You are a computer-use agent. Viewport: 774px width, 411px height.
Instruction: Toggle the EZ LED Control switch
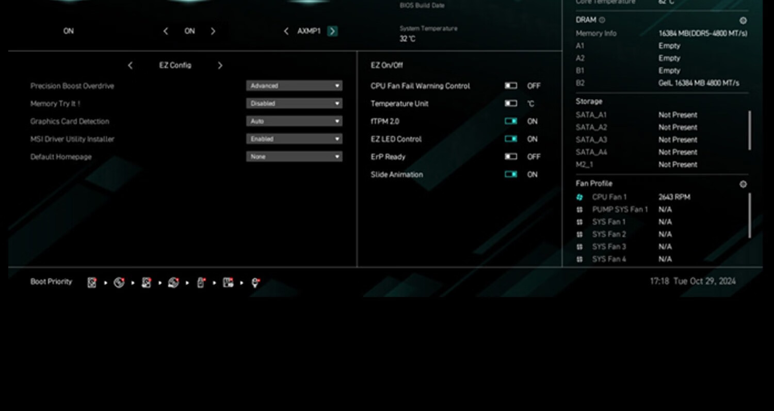(511, 139)
